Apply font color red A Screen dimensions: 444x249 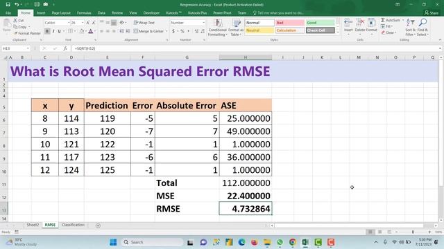91,31
